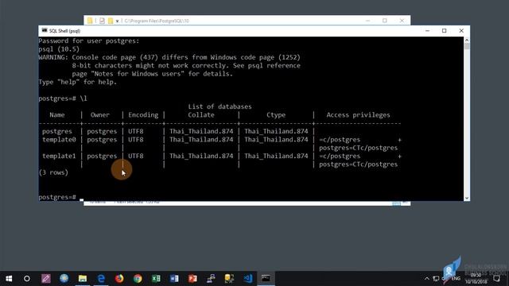The height and width of the screenshot is (286, 509).
Task: Close the File Explorer window behind
Action: click(402, 21)
